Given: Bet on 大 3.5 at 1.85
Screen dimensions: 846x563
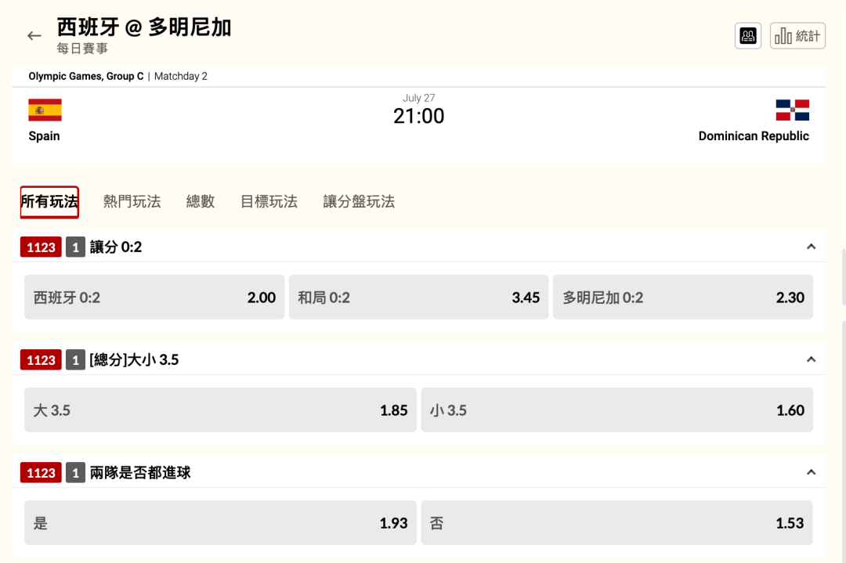Looking at the screenshot, I should click(x=220, y=410).
